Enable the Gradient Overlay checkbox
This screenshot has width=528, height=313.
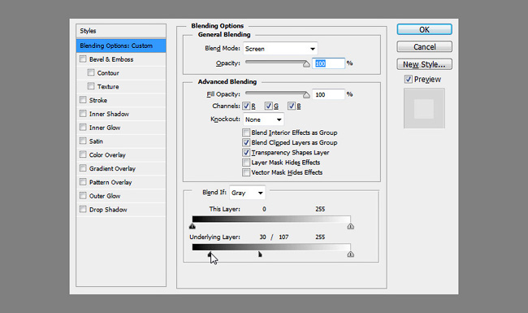pos(83,168)
